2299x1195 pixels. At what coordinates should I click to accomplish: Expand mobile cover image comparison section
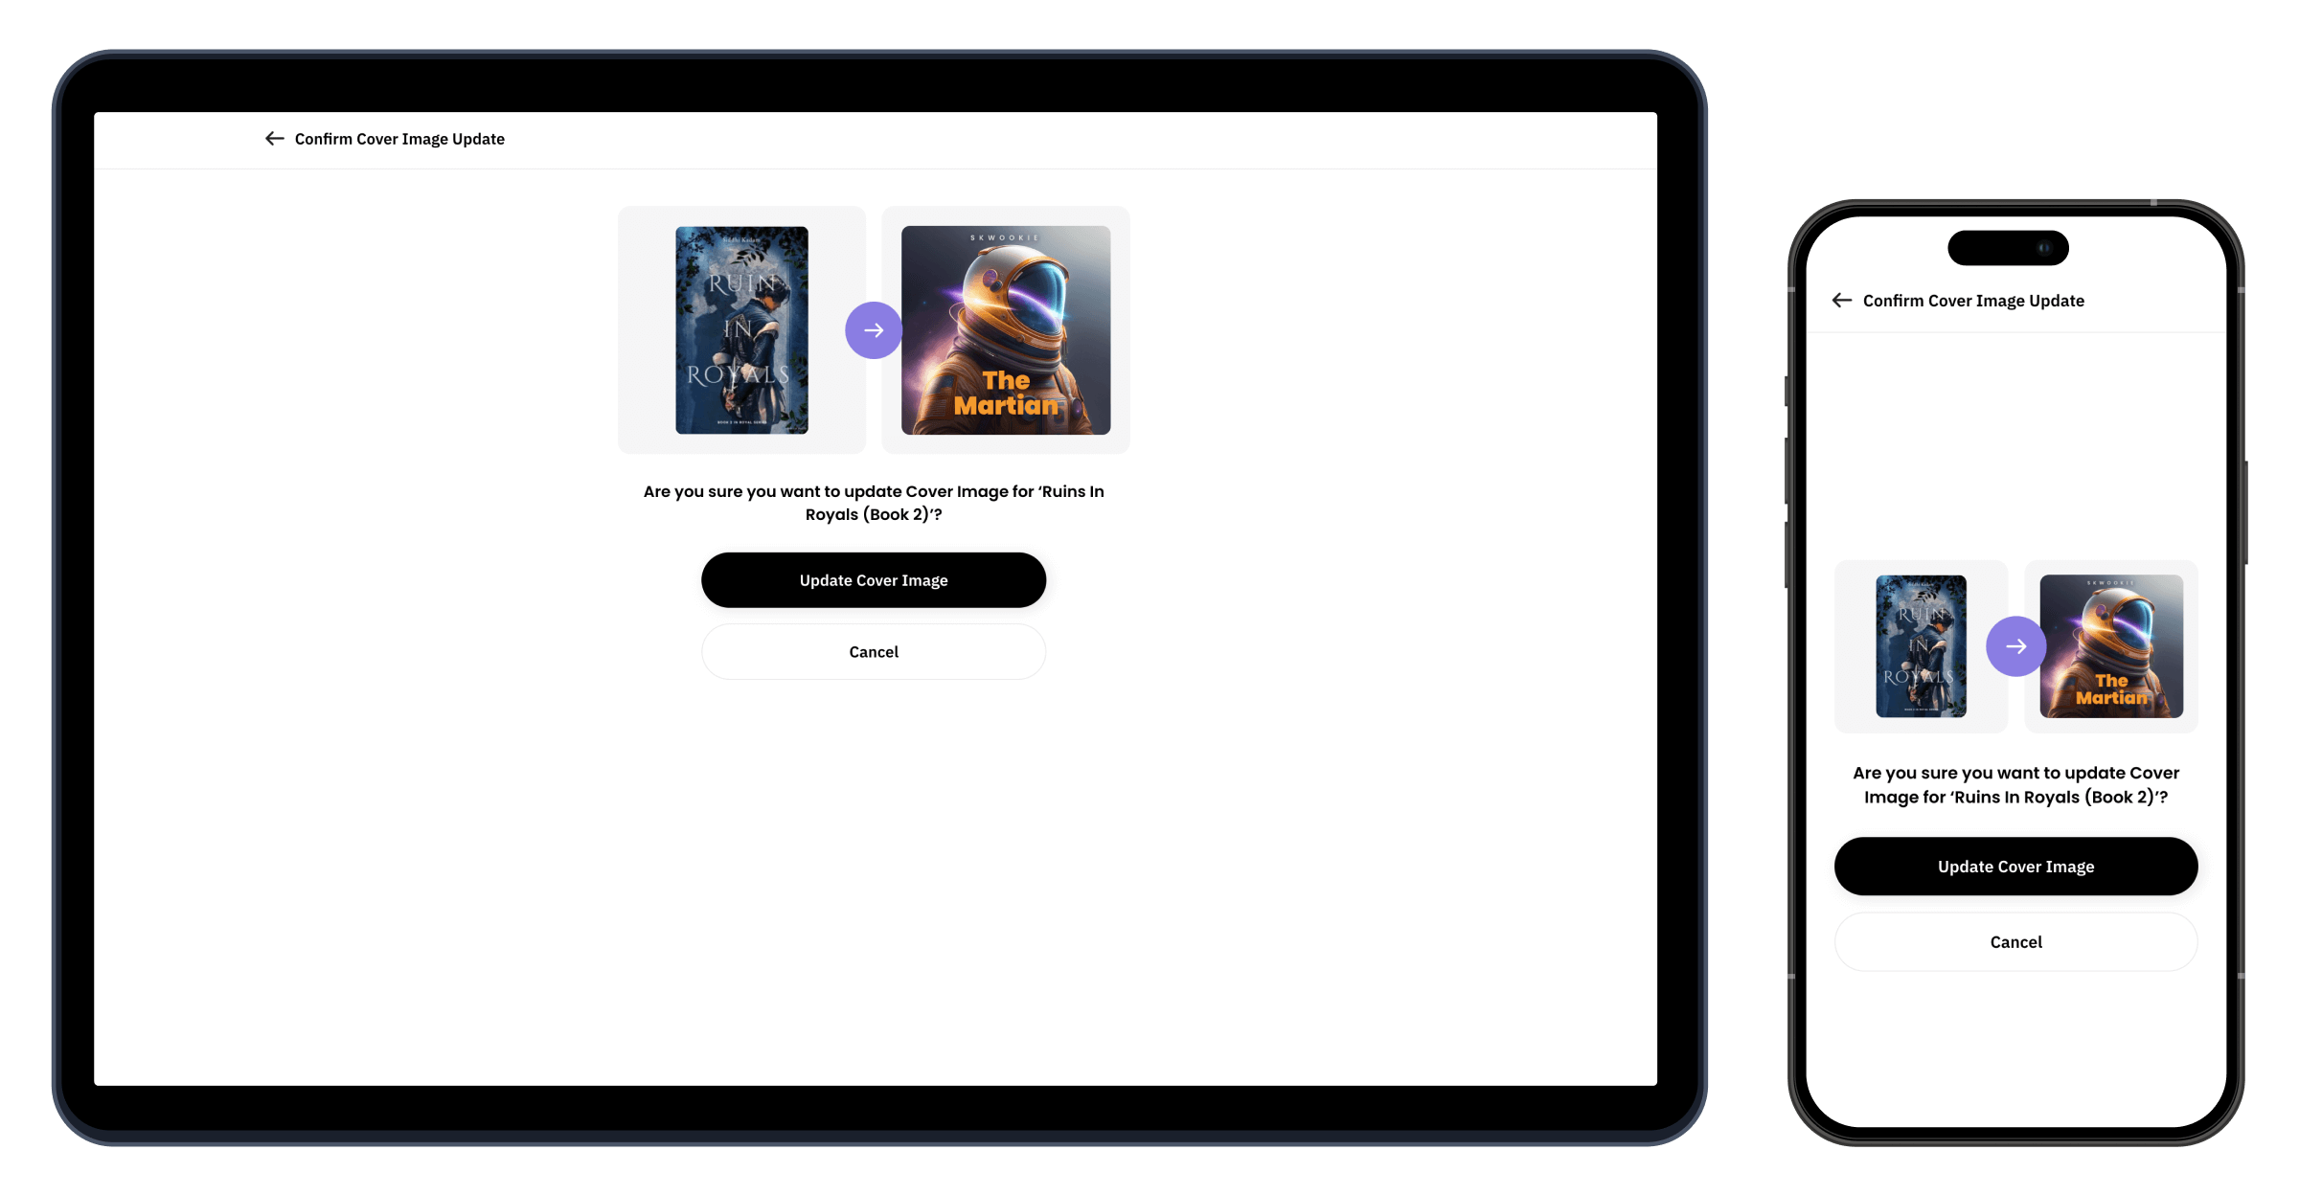pos(2016,646)
